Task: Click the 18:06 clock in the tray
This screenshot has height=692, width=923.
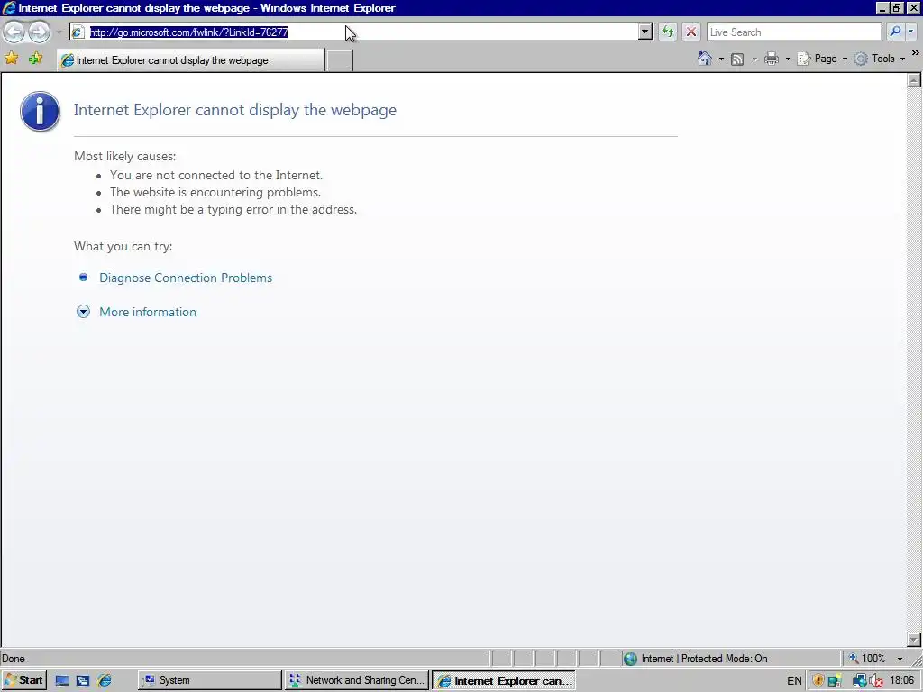Action: pos(901,680)
